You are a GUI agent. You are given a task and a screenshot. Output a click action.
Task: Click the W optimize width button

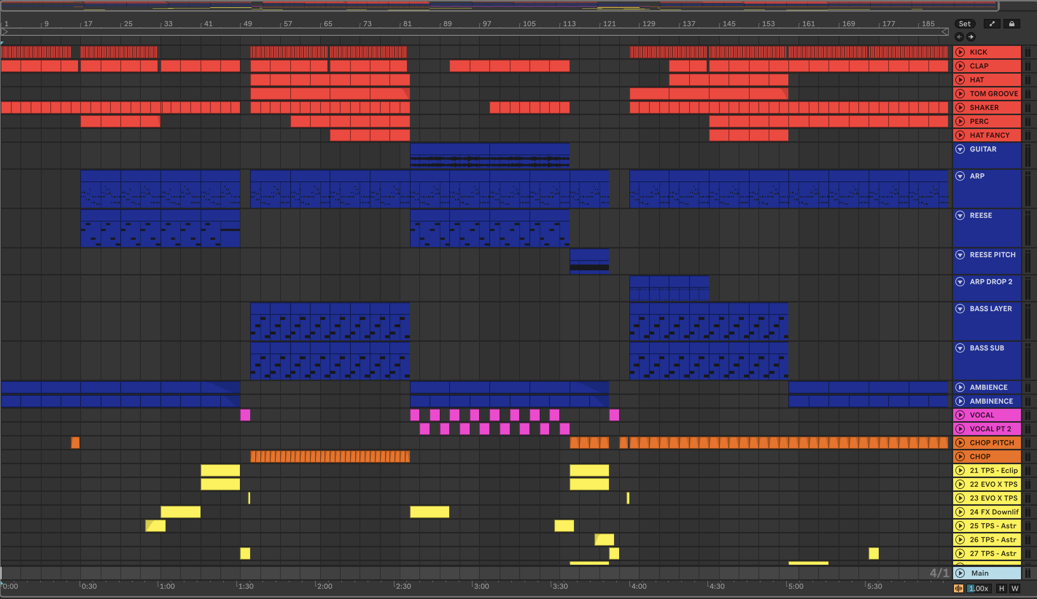tap(1015, 588)
